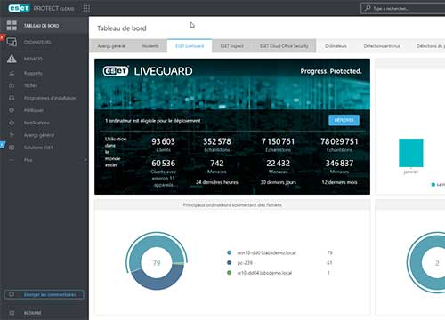Image resolution: width=445 pixels, height=320 pixels.
Task: Select win10-dd01.labodemo.local legend entry
Action: tap(266, 252)
